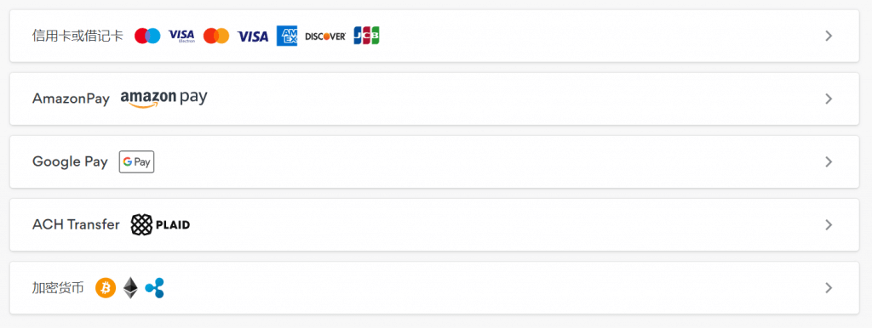Choose the 信用卡或借记卡 payment option
This screenshot has height=328, width=872.
click(434, 36)
